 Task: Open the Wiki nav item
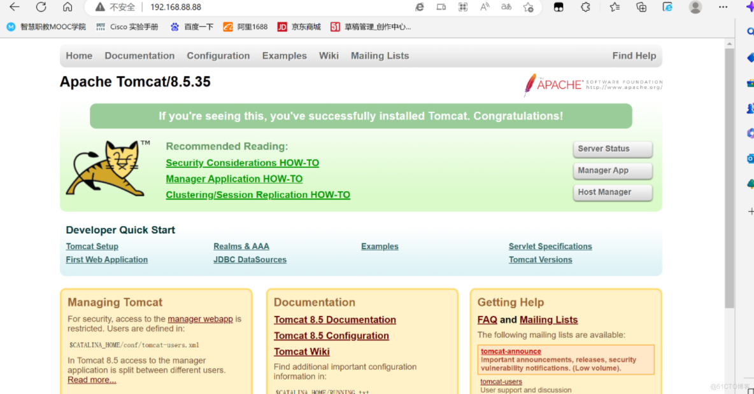click(329, 56)
